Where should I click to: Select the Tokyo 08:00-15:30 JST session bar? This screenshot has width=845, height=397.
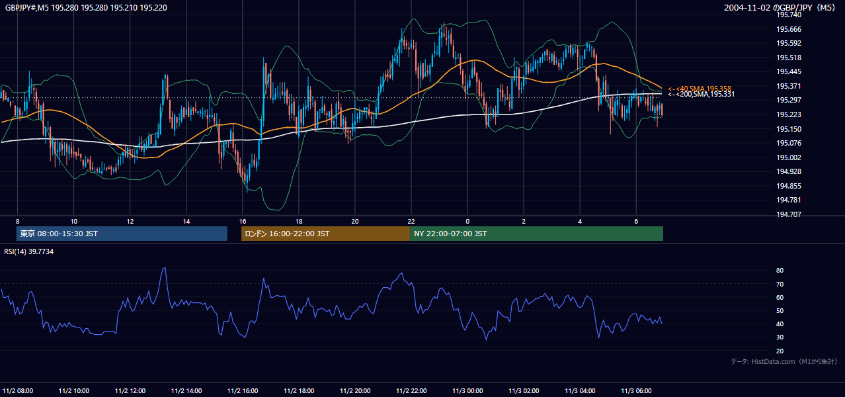[x=122, y=234]
